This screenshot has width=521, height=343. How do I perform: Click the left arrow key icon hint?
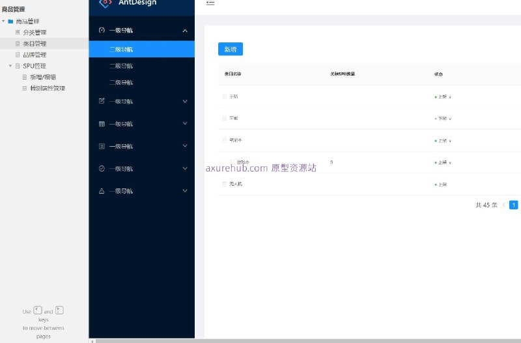(x=38, y=310)
